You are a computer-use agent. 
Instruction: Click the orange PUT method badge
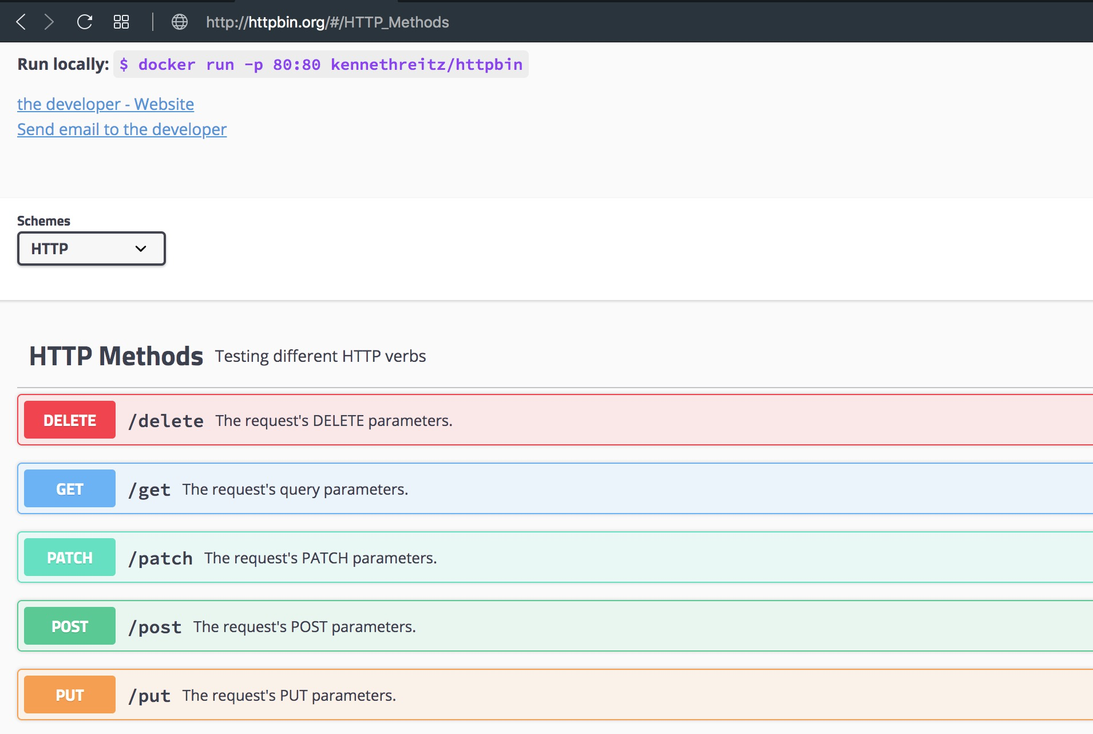(69, 694)
